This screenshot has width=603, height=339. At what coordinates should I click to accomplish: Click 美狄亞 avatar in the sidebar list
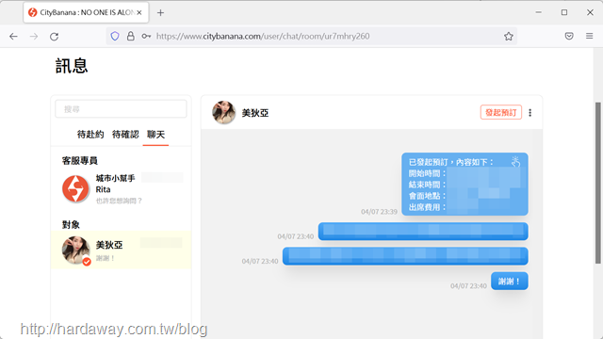76,250
